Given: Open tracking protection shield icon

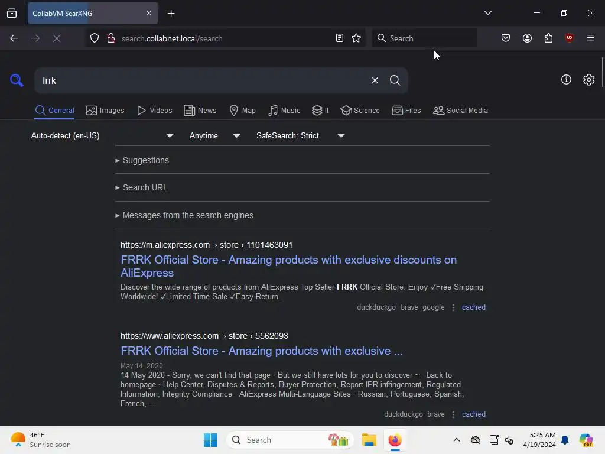Looking at the screenshot, I should [x=95, y=38].
